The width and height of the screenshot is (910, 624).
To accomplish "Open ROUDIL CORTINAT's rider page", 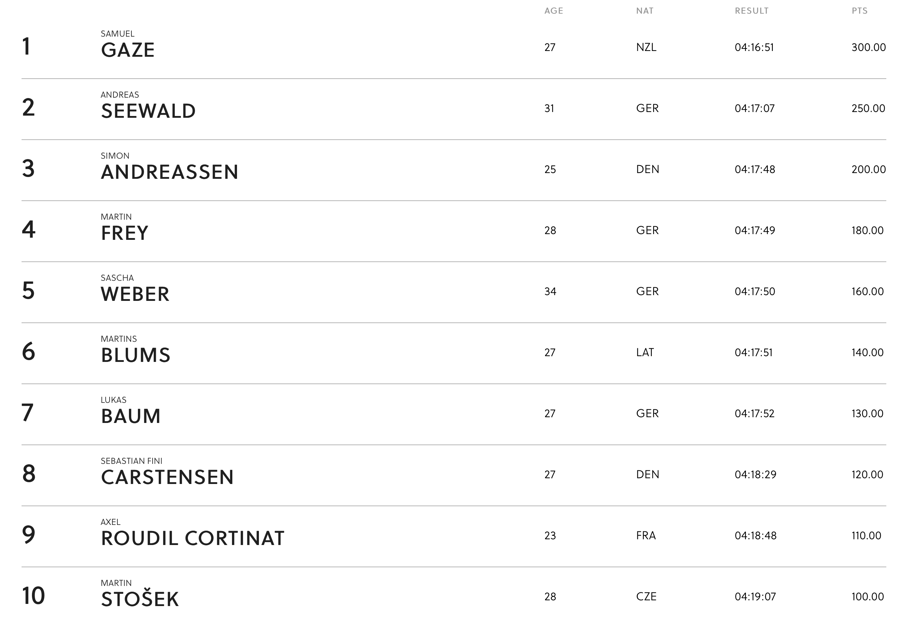I will tap(192, 539).
